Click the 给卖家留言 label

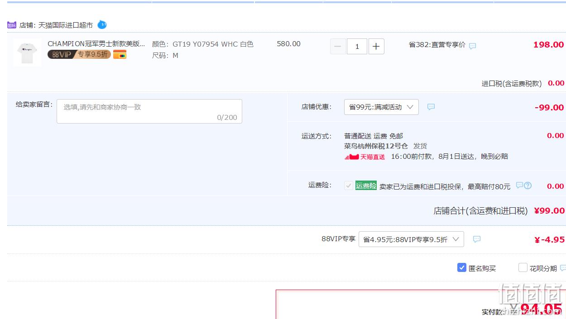34,104
